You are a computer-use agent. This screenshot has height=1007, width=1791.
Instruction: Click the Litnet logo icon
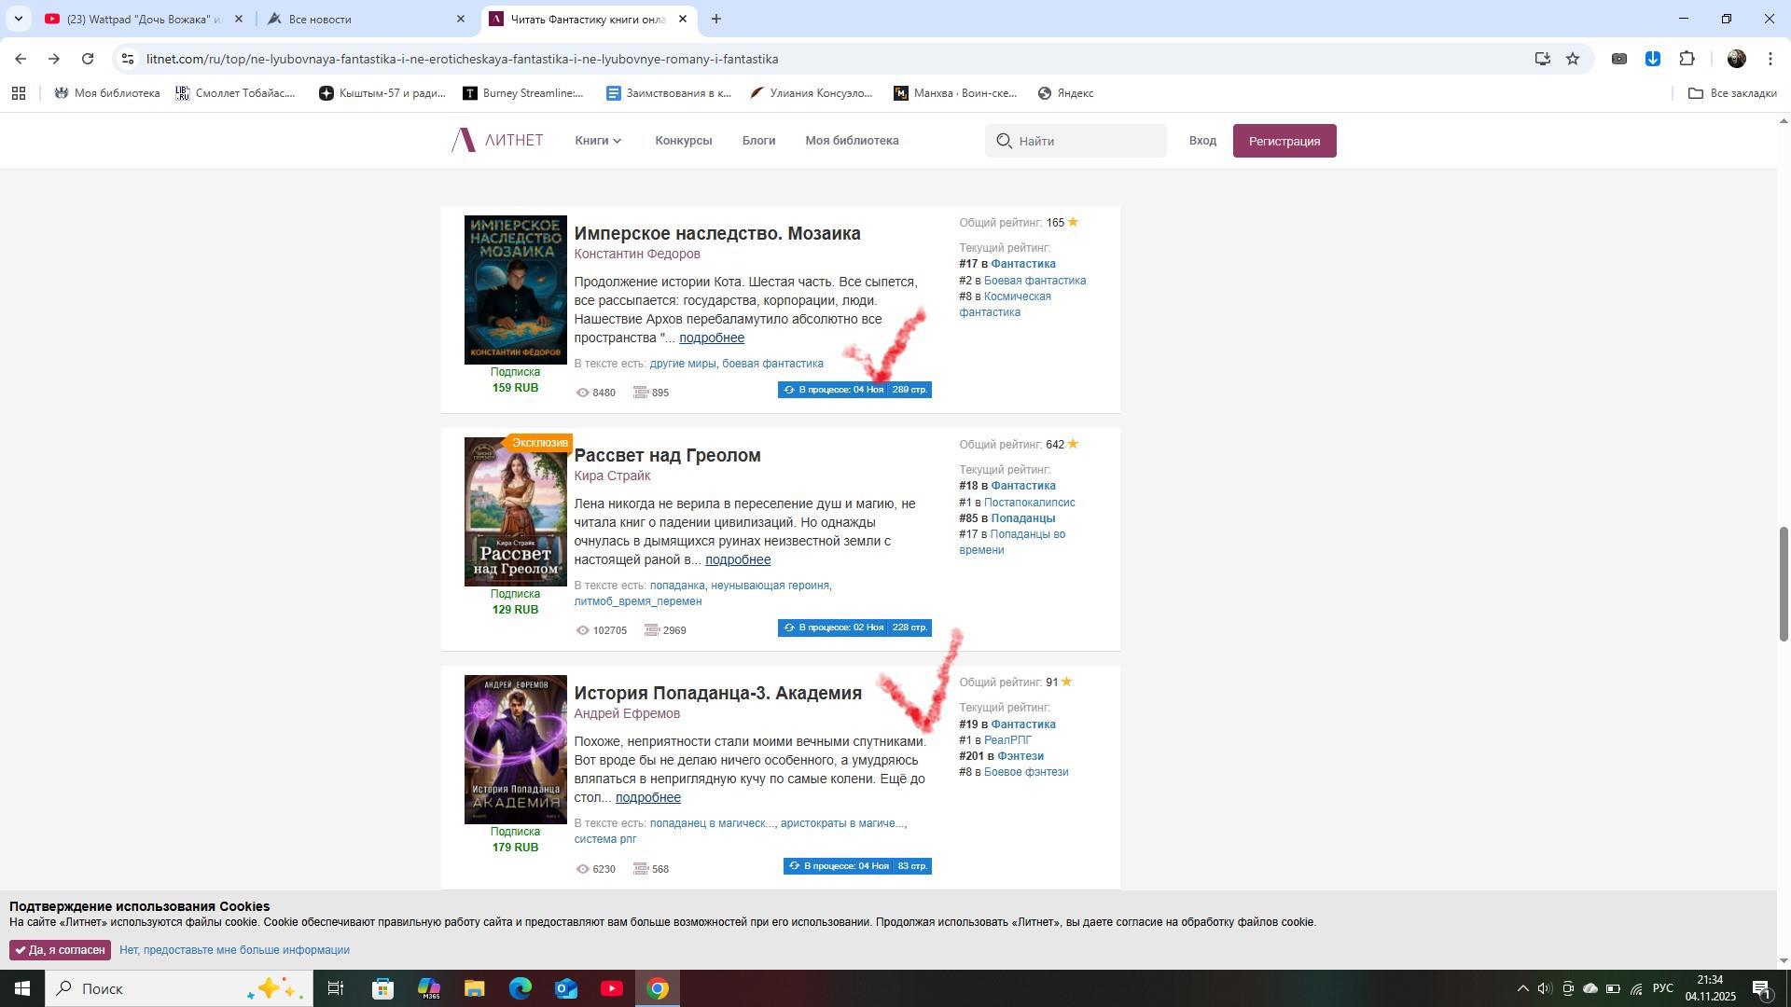(464, 141)
